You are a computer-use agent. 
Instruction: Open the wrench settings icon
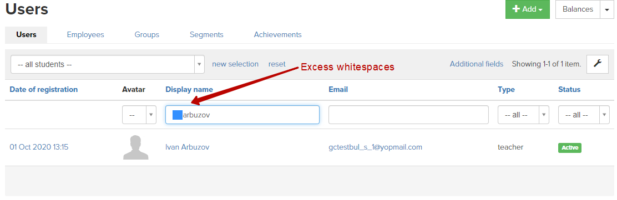tap(598, 64)
